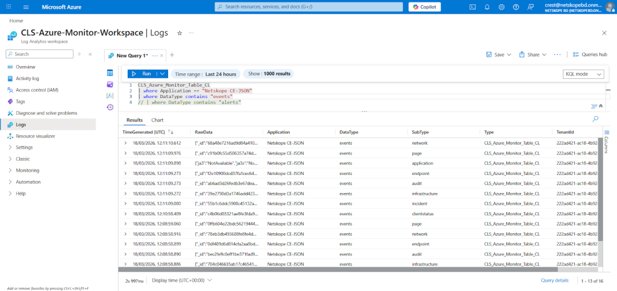Click the Copilot button
617x291 pixels.
(x=425, y=7)
